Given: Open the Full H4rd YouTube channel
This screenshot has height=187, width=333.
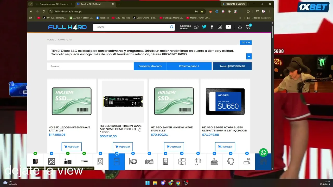Looking at the screenshot, I should point(228,27).
